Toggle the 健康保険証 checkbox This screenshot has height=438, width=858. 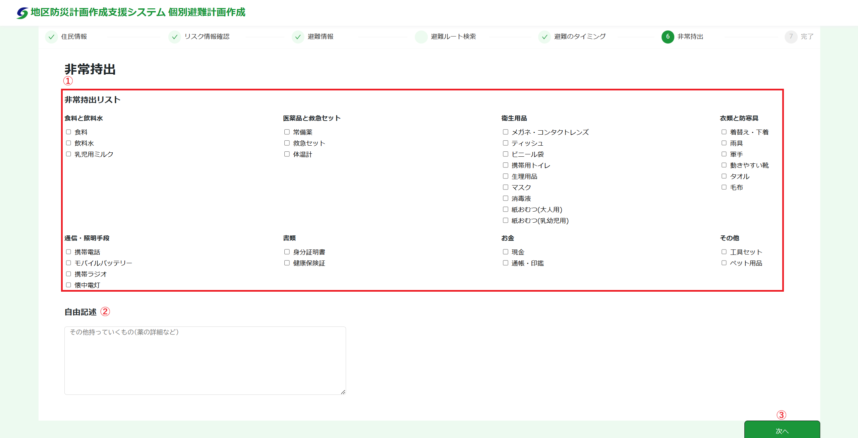[287, 263]
